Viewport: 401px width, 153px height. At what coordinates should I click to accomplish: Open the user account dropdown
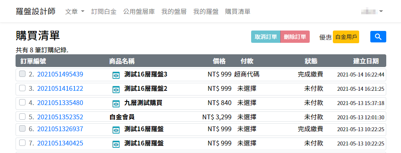pos(372,11)
